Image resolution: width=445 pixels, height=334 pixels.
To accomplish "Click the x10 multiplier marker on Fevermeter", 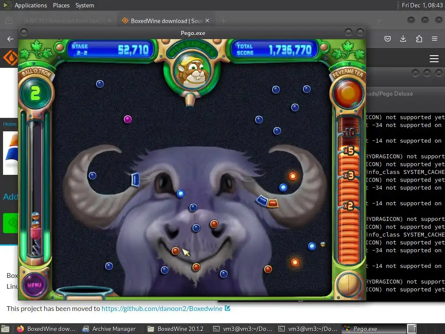I will (349, 132).
